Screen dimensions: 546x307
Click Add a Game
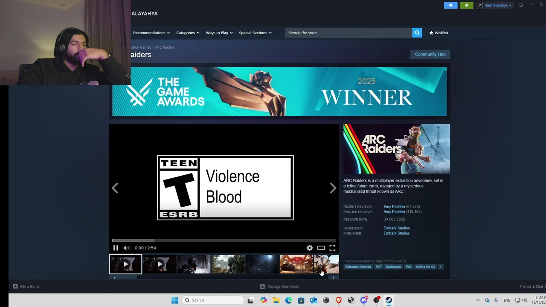[x=26, y=287]
